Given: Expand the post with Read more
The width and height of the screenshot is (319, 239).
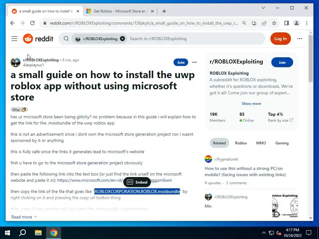Looking at the screenshot, I should (x=24, y=217).
